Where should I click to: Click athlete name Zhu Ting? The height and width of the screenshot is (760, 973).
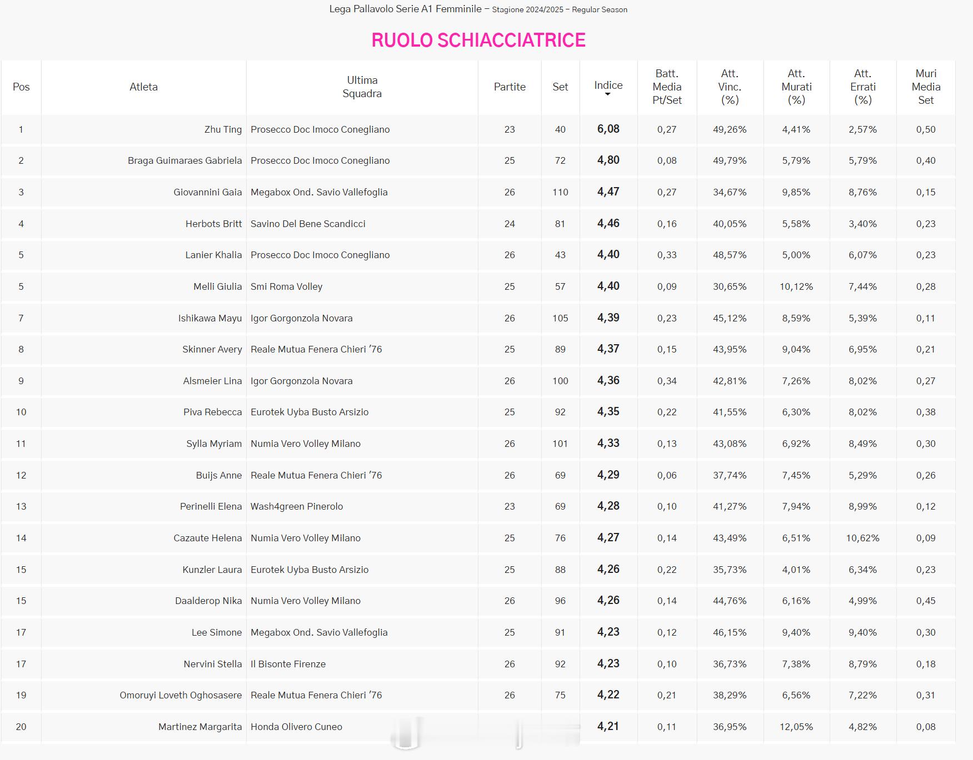point(223,129)
